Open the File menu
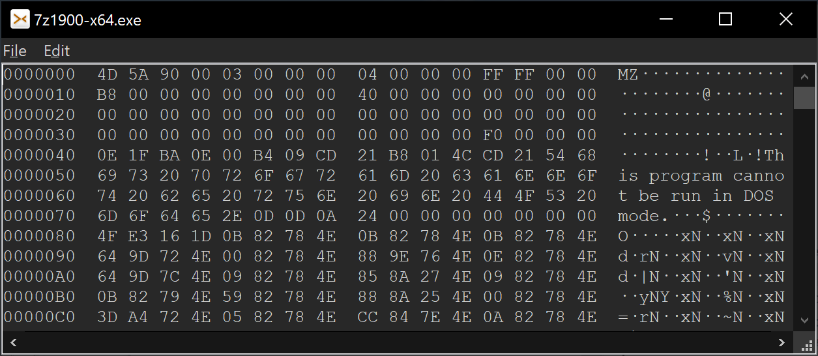The height and width of the screenshot is (356, 818). coord(15,51)
